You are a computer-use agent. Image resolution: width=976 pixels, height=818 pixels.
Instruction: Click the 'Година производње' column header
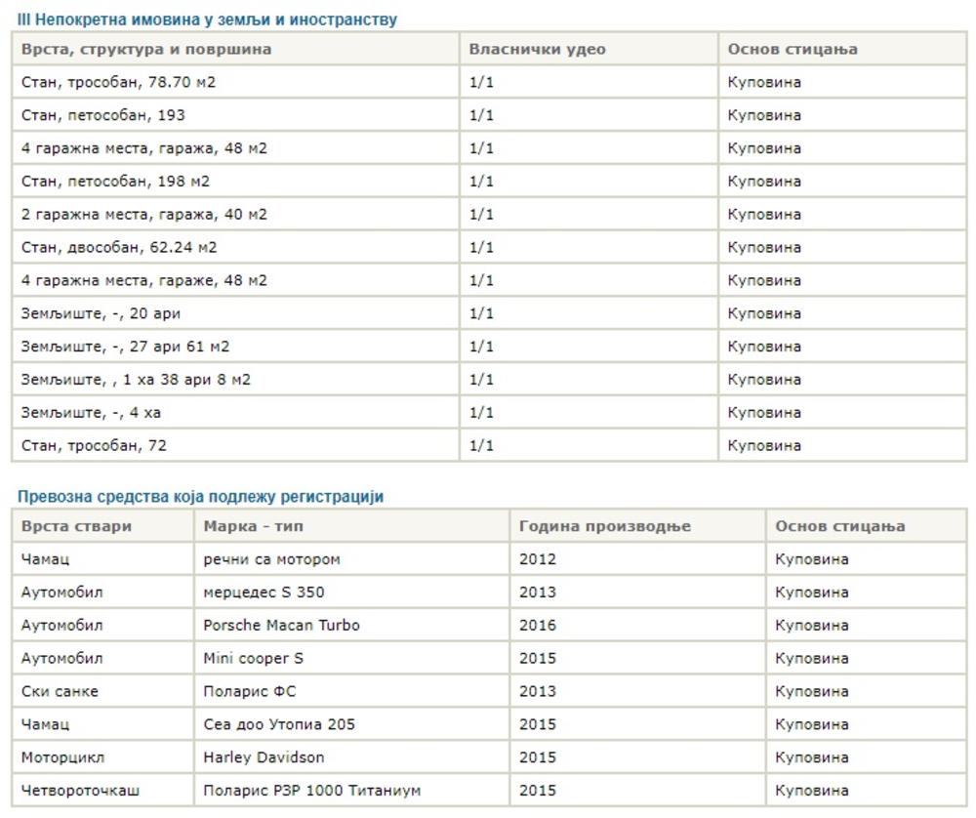coord(604,526)
